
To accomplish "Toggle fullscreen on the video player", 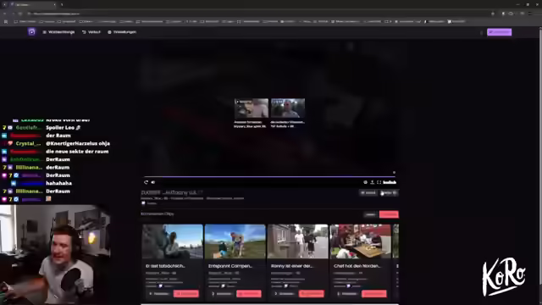I will 379,182.
